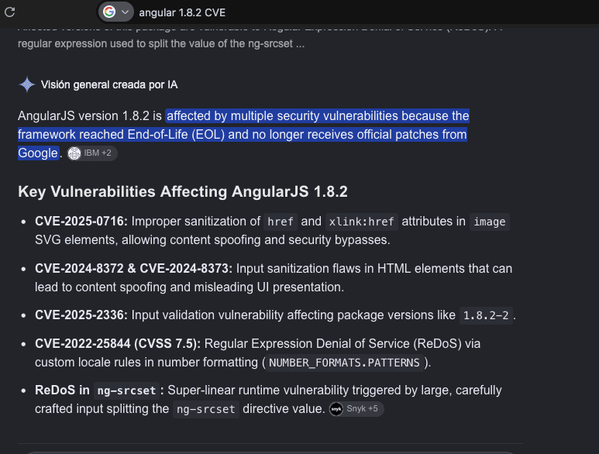Click the Google search engine logo
Screen dimensions: 599x454
point(109,12)
